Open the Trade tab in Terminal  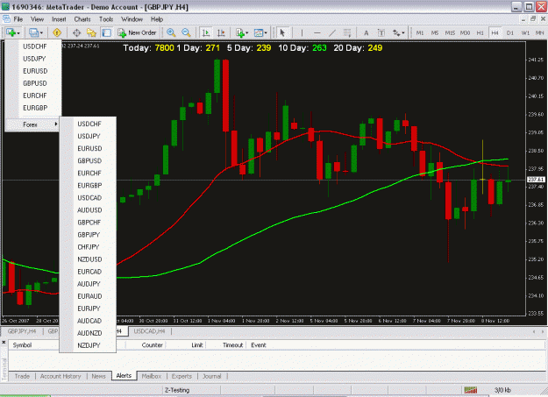22,376
